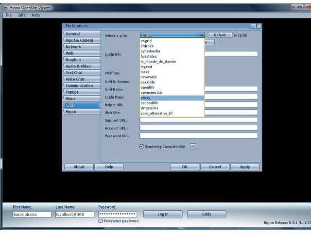Minimize the Preferences floater
Image resolution: width=311 pixels, height=233 pixels.
click(x=254, y=26)
